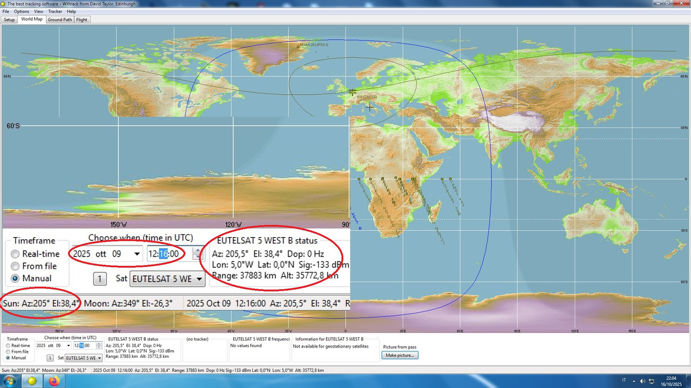
Task: Click the NOAA 20 satellite marker on map
Action: (298, 47)
